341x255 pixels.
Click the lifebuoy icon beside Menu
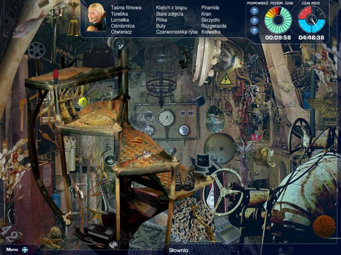25,249
